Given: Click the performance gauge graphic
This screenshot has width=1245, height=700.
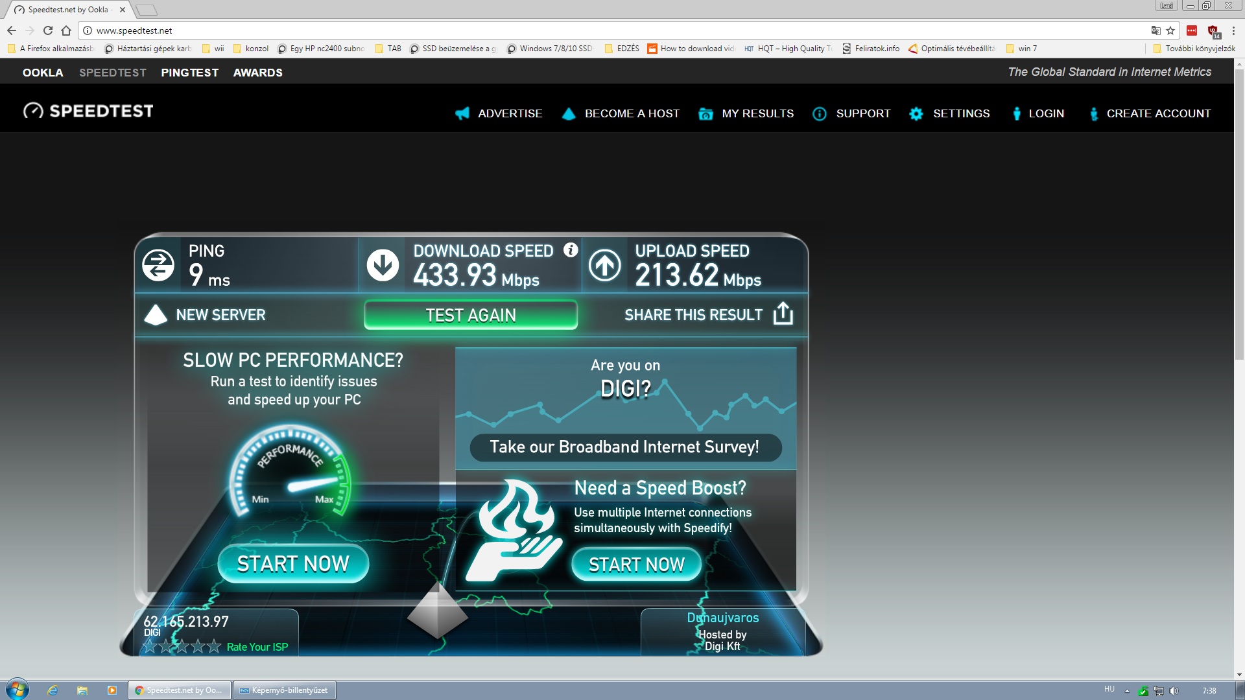Looking at the screenshot, I should (290, 471).
